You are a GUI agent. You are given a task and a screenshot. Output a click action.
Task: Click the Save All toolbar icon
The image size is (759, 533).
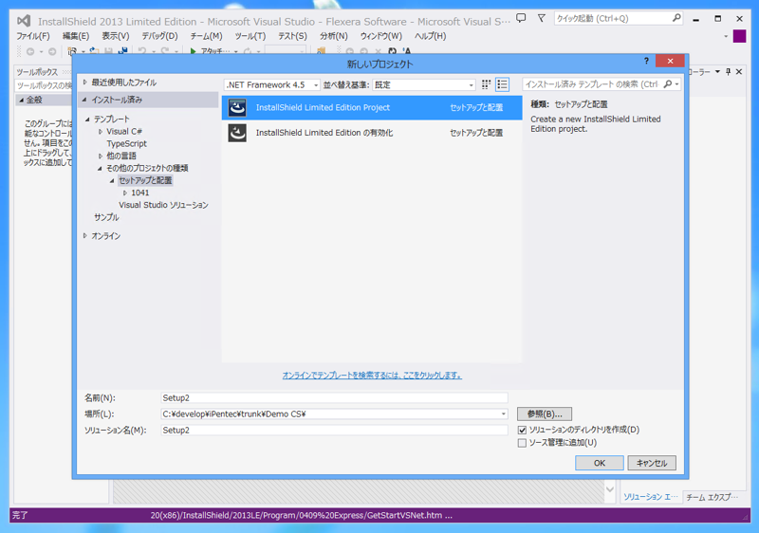pyautogui.click(x=123, y=51)
